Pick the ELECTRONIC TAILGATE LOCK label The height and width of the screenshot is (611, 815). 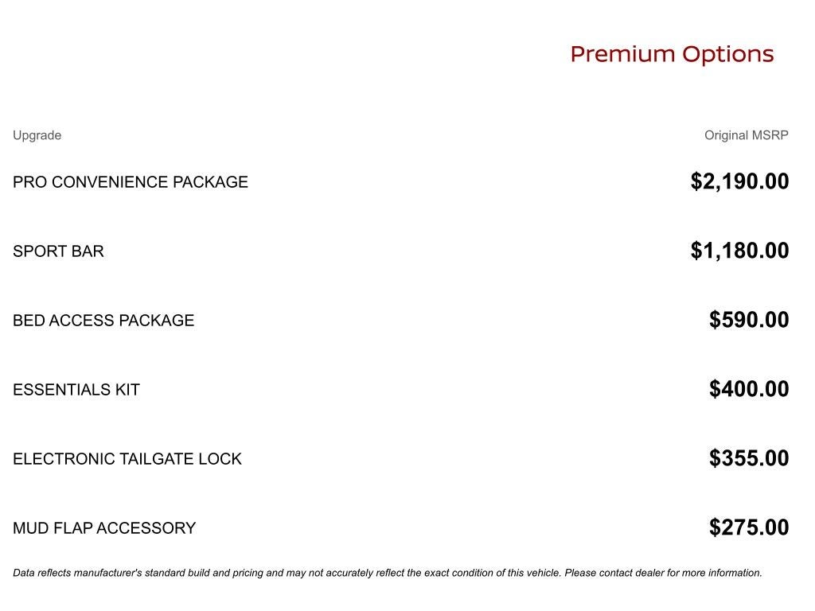pyautogui.click(x=127, y=459)
